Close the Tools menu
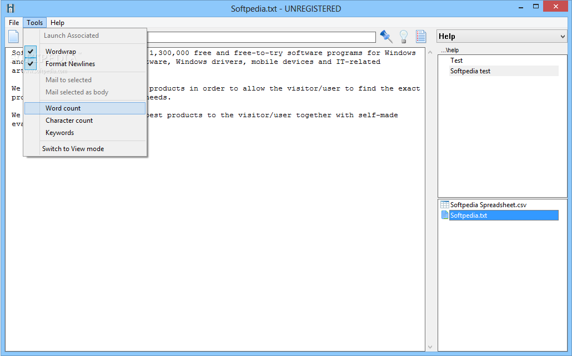 point(34,23)
